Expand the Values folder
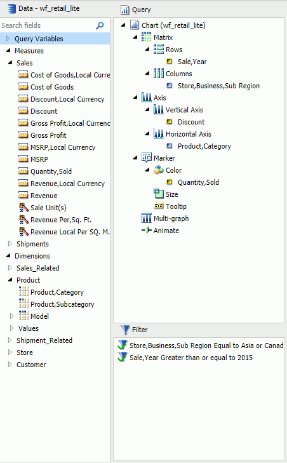The image size is (287, 463). 12,328
